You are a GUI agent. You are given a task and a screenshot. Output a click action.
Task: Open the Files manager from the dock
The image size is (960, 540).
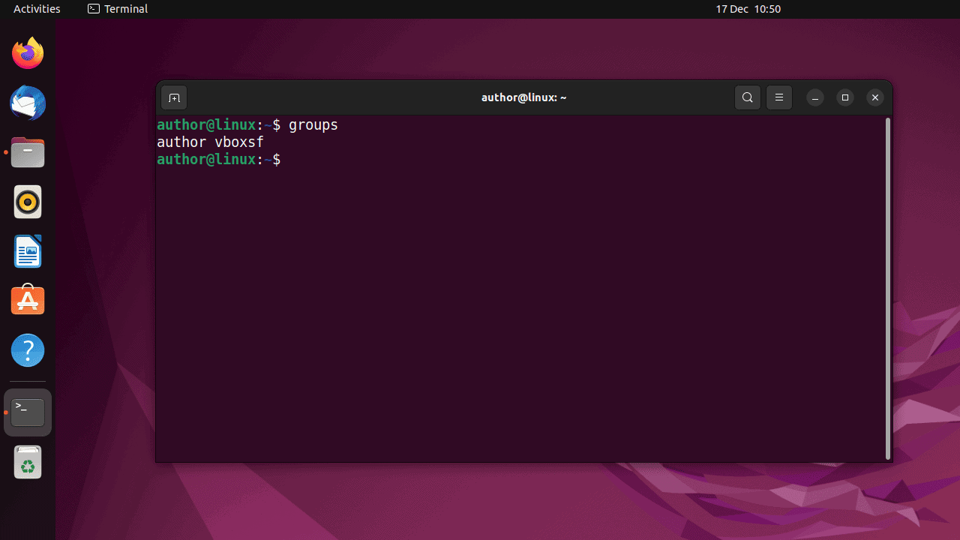point(28,152)
